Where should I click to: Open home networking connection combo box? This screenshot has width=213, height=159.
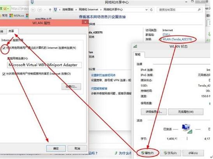(x=44, y=65)
